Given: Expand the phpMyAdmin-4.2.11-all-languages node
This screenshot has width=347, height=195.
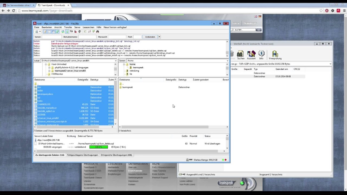Looking at the screenshot, I should pyautogui.click(x=49, y=67).
